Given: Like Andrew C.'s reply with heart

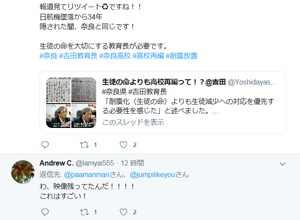Looking at the screenshot, I should click(x=123, y=212).
